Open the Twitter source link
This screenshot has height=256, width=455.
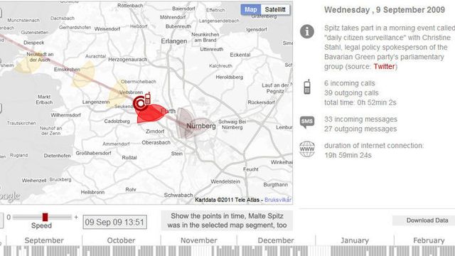point(384,66)
